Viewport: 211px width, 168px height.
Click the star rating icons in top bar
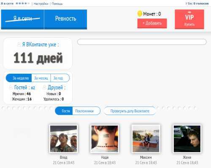[x=22, y=3]
